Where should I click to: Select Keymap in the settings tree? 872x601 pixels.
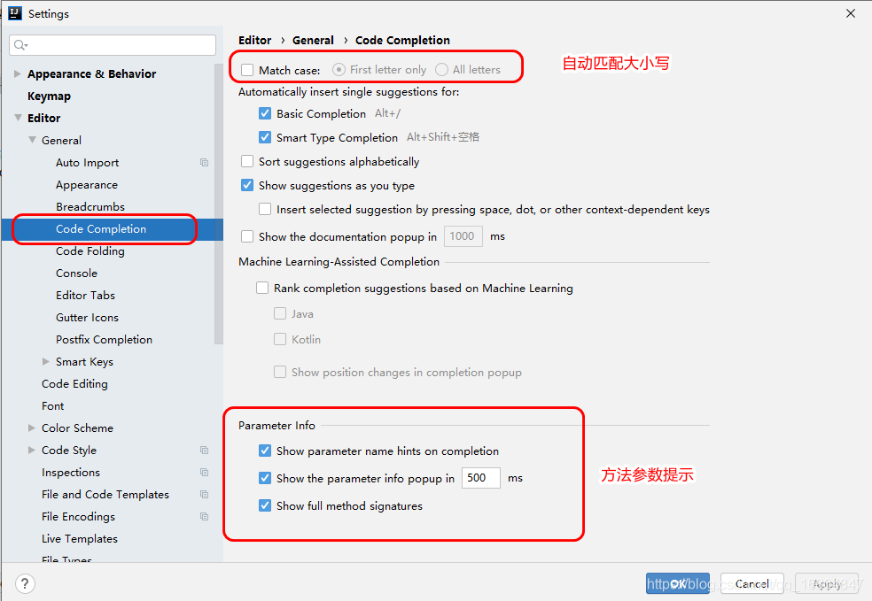pyautogui.click(x=49, y=96)
